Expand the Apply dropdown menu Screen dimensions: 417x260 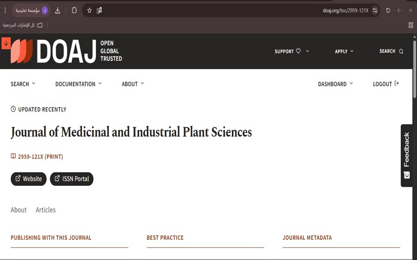coord(344,51)
